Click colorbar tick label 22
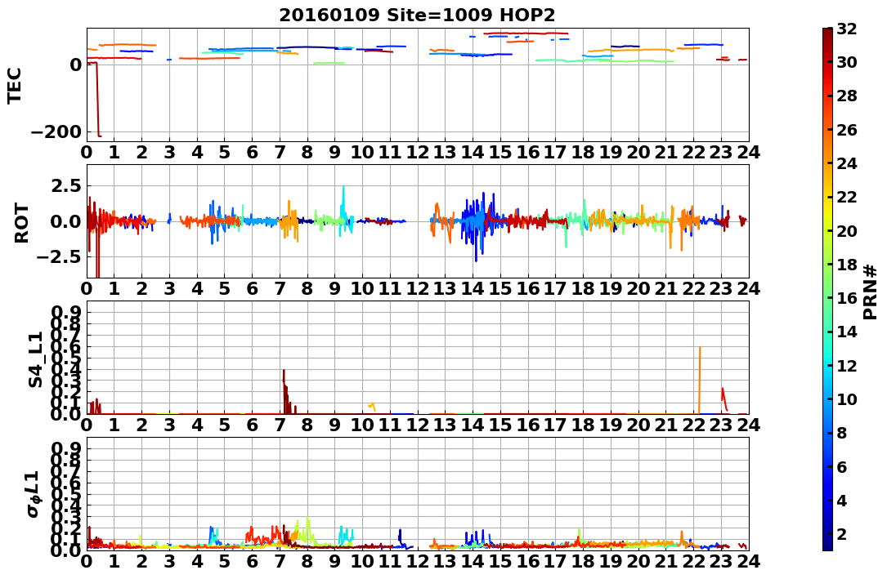This screenshot has width=887, height=579. pos(845,197)
